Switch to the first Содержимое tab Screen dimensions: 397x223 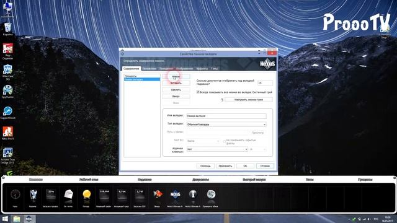[131, 69]
